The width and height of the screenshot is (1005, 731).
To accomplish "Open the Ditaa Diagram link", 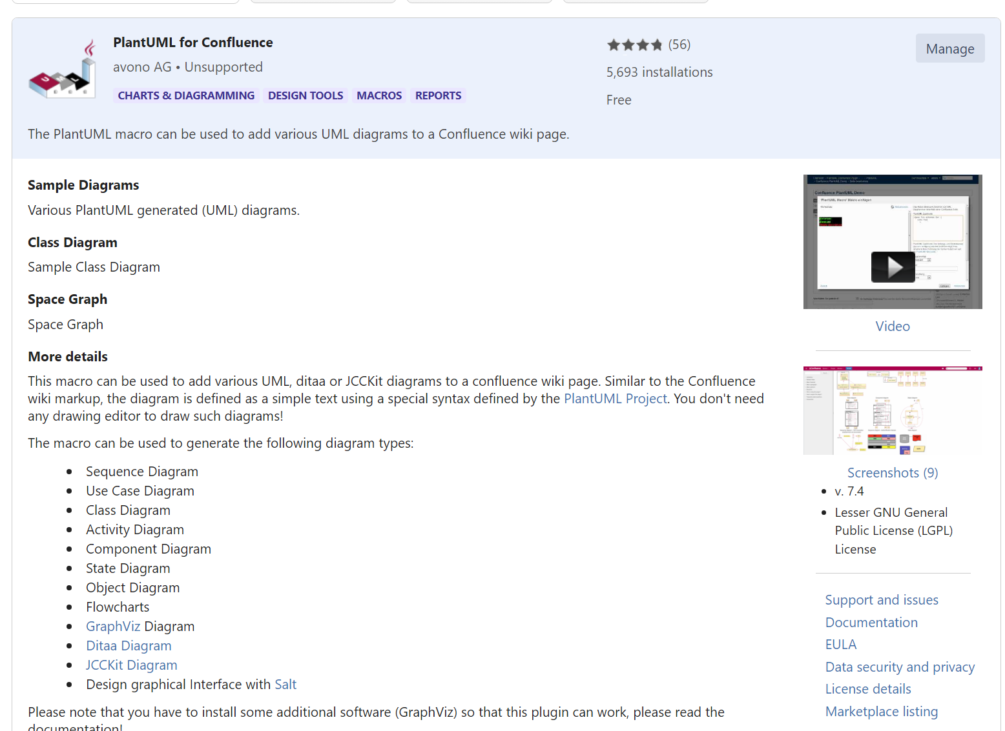I will 129,646.
